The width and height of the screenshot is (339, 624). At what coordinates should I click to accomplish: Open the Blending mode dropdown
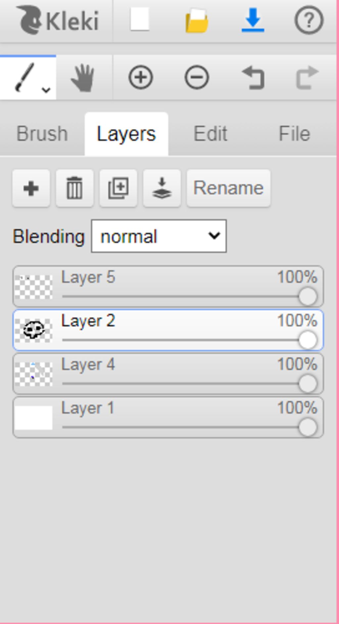coord(159,236)
